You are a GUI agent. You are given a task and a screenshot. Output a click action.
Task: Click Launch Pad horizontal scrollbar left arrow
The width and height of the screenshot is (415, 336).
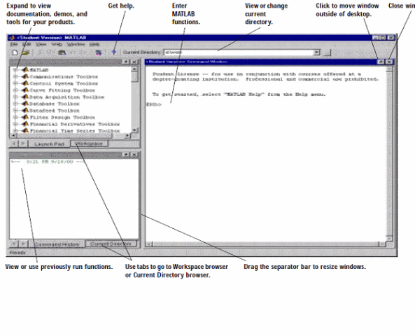point(13,136)
